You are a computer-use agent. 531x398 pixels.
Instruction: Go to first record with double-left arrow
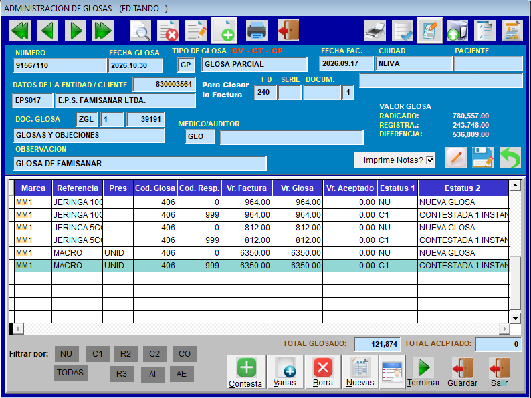[x=20, y=31]
